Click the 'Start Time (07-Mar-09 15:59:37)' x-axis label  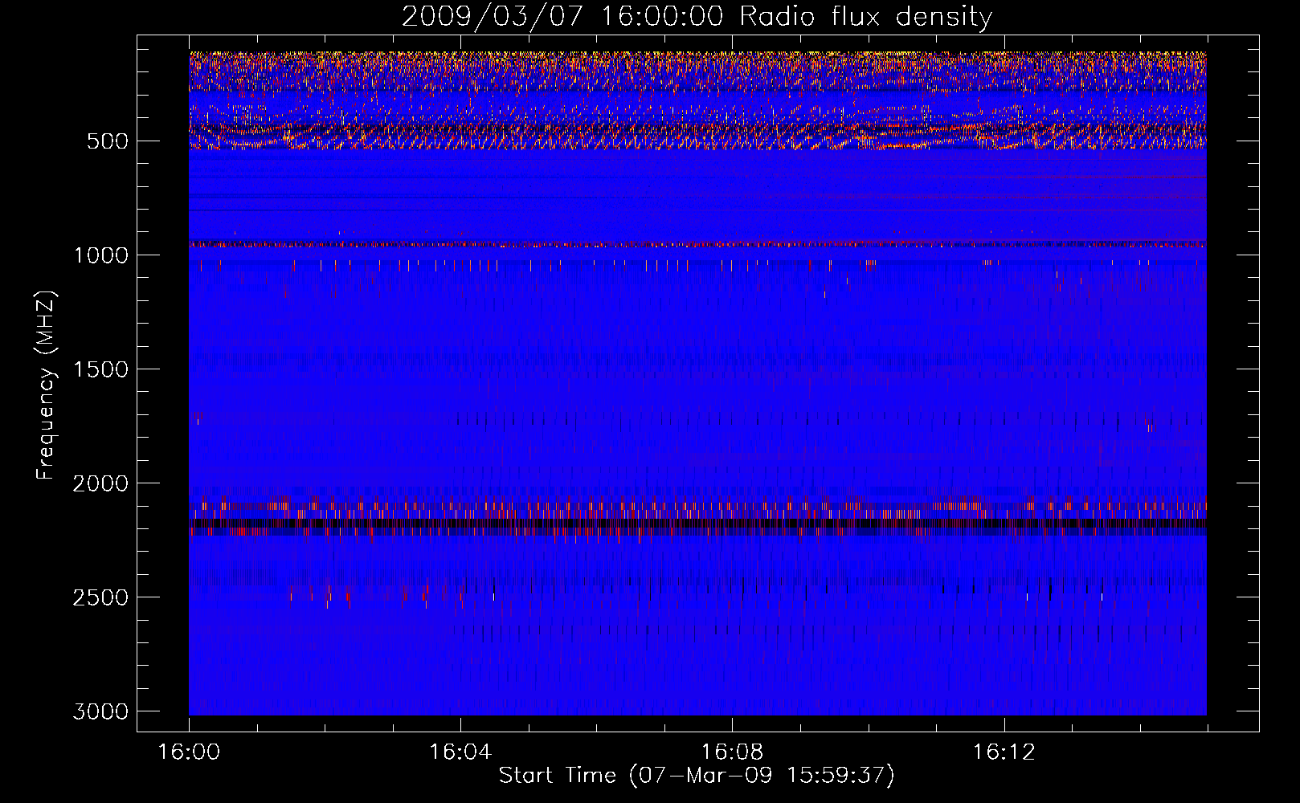point(697,776)
